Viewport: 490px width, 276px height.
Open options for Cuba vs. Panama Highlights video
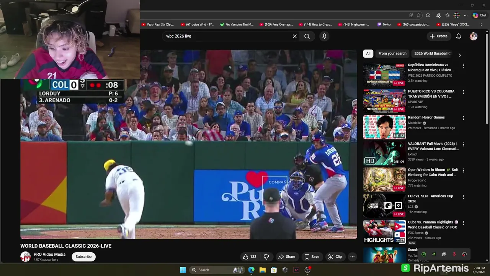pos(464,223)
